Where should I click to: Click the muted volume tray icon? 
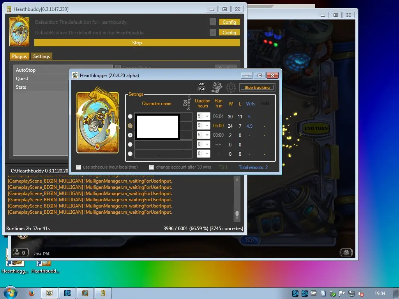pos(361,294)
